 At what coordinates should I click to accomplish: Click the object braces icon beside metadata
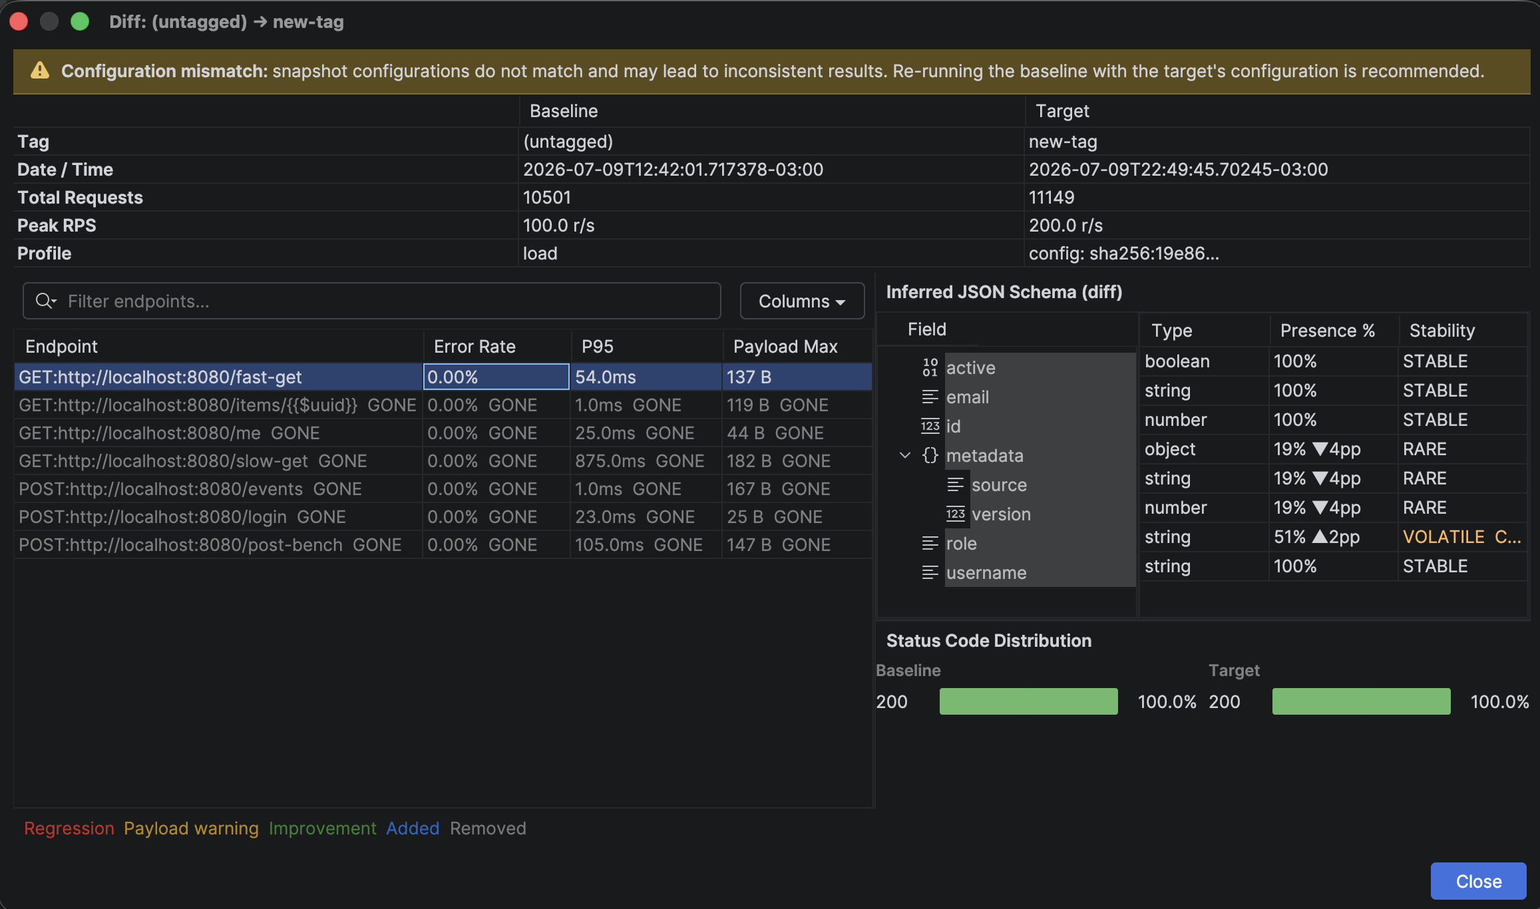pyautogui.click(x=930, y=455)
